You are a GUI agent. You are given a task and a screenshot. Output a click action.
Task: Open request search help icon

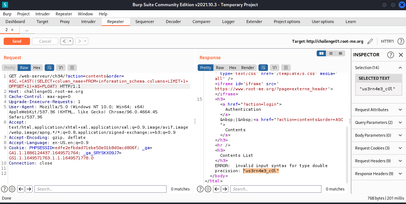4,189
